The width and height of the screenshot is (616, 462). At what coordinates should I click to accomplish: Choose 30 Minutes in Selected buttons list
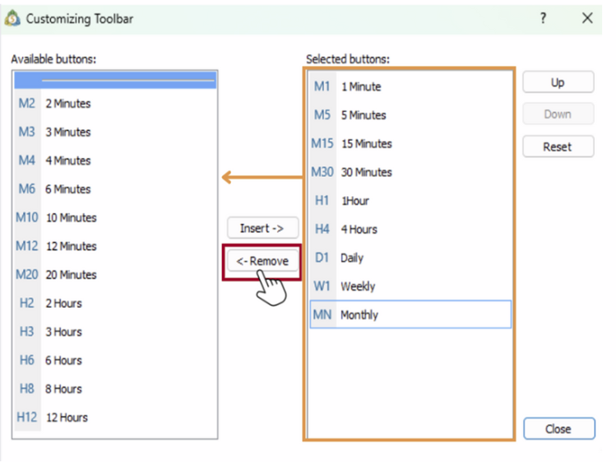(x=366, y=172)
